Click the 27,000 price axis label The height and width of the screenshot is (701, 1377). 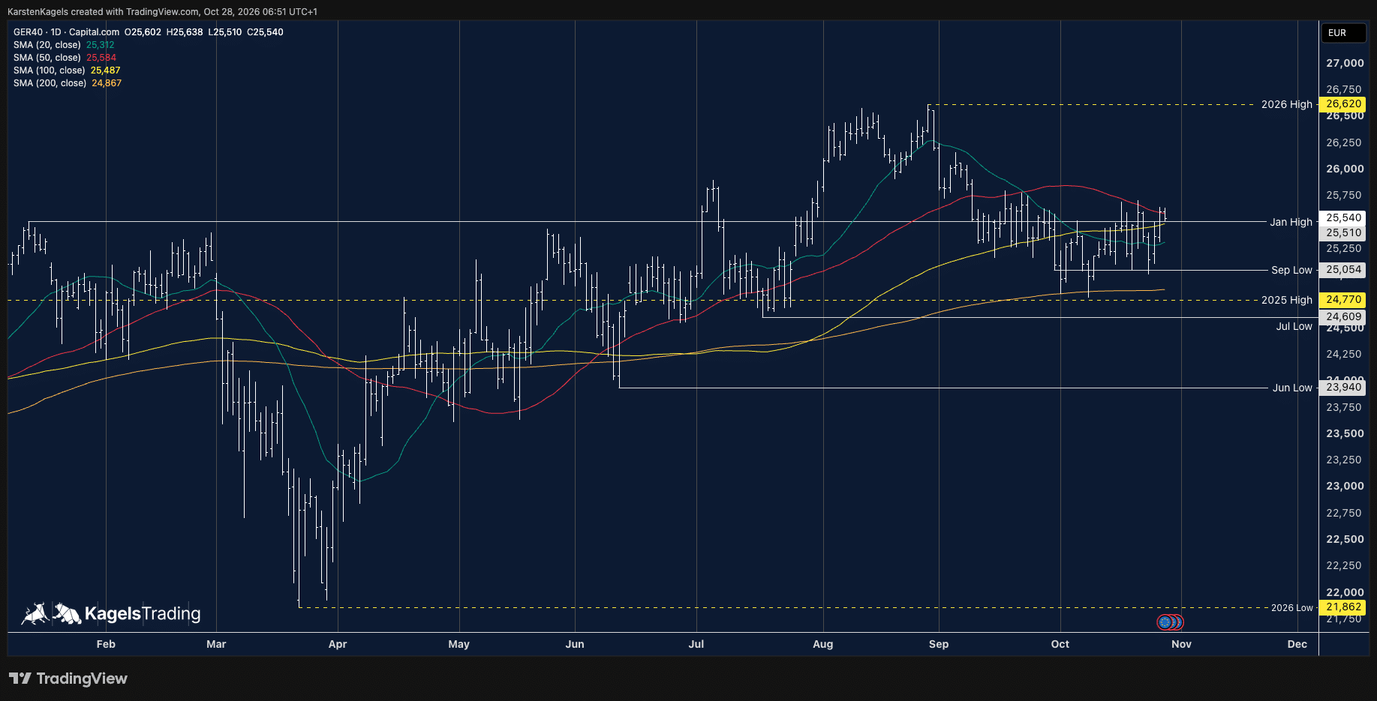[x=1345, y=63]
